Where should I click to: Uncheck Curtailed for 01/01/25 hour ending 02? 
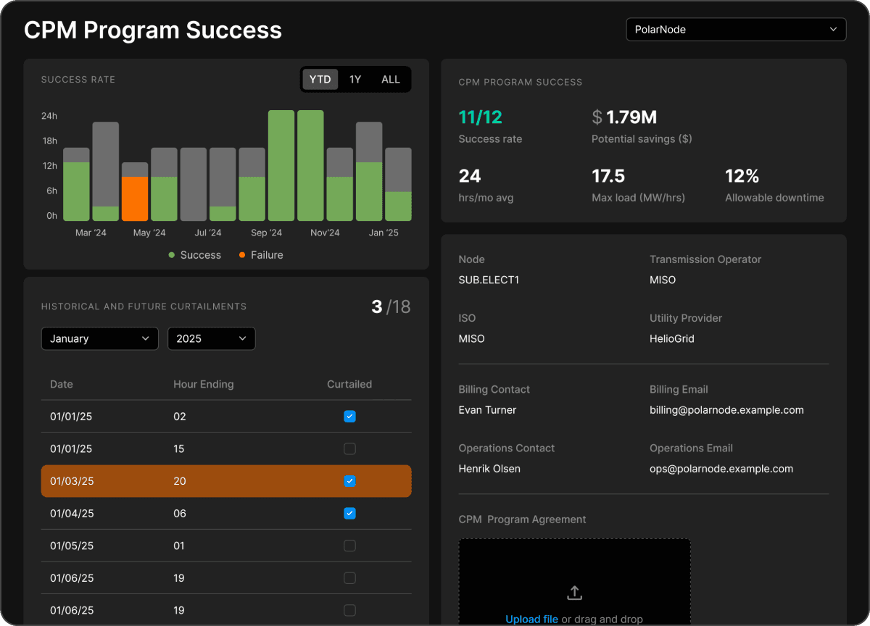349,416
